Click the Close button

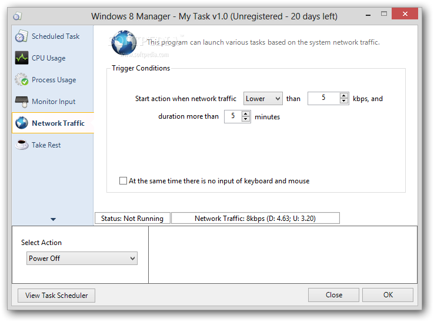coord(333,295)
